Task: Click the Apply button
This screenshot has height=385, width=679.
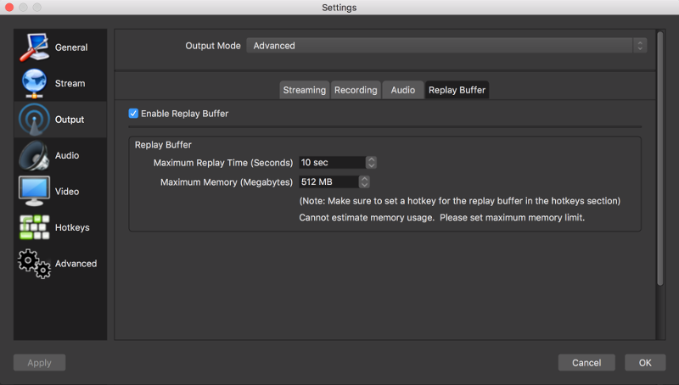Action: click(x=39, y=363)
